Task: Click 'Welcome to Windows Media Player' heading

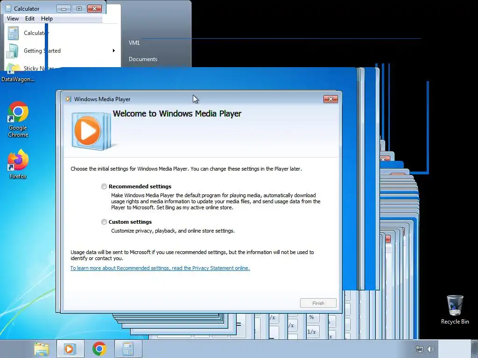Action: [177, 114]
